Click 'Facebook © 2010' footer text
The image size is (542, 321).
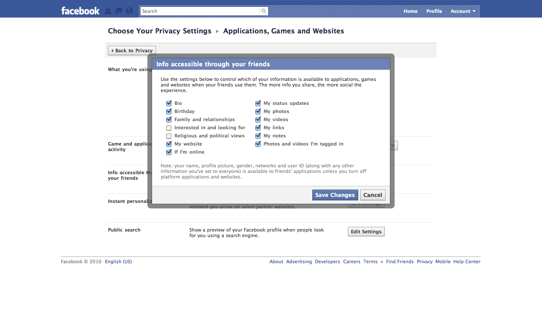point(81,262)
